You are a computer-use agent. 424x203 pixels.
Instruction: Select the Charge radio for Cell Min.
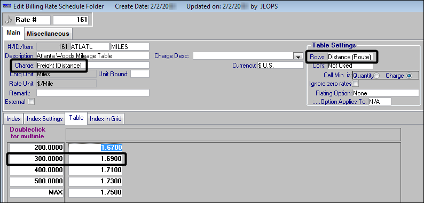(409, 76)
